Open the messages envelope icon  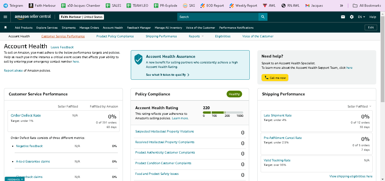[343, 17]
